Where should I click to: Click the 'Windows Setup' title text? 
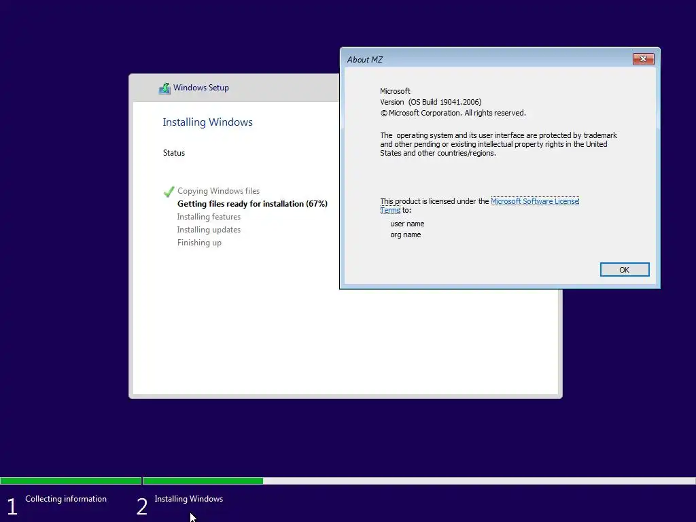pos(201,88)
